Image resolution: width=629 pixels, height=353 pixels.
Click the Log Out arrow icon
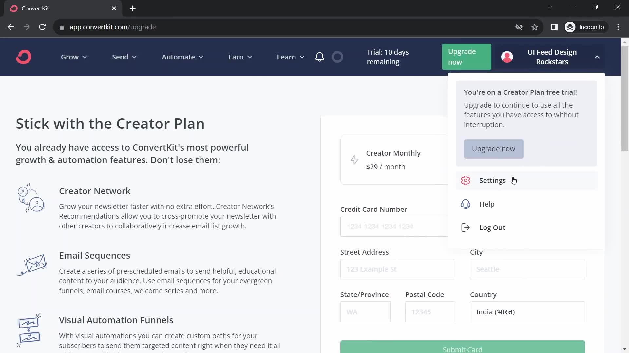point(466,227)
